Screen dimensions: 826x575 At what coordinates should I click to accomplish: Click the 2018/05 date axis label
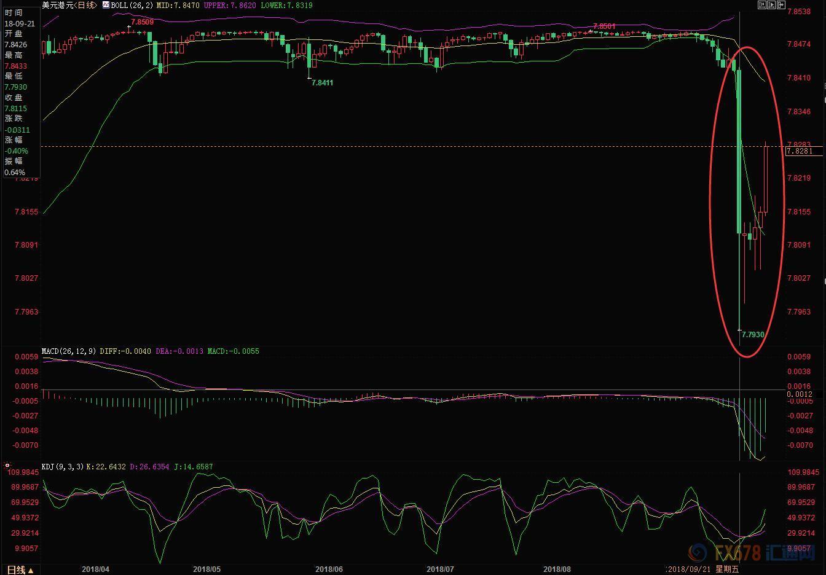[206, 569]
